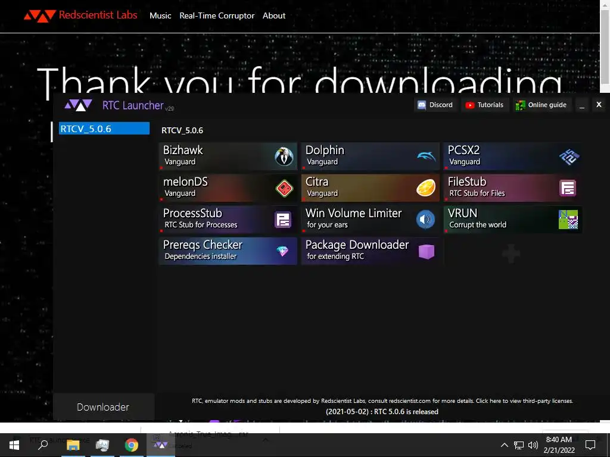The width and height of the screenshot is (610, 457).
Task: Open the Music page on the website
Action: 160,16
